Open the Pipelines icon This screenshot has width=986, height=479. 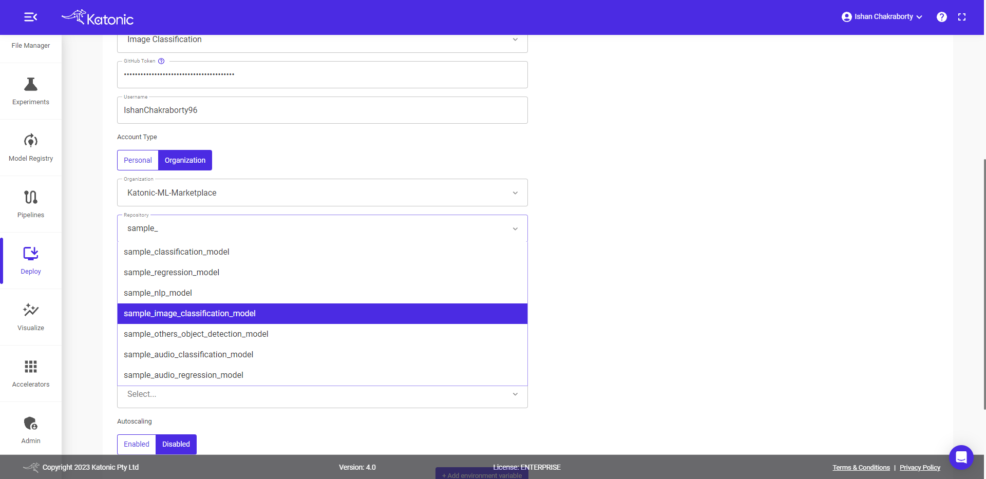tap(31, 197)
